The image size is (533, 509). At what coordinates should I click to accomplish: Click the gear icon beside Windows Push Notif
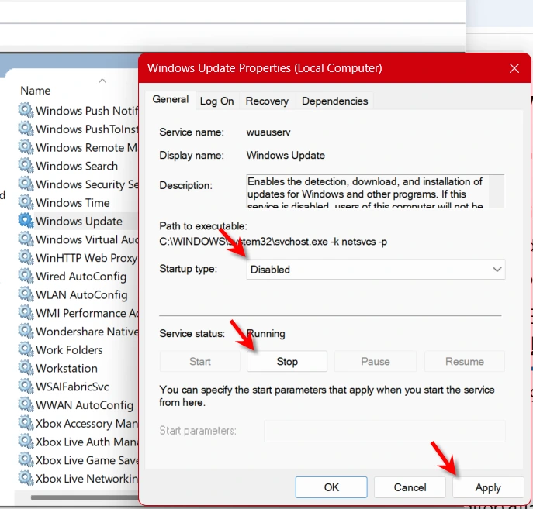pyautogui.click(x=26, y=110)
